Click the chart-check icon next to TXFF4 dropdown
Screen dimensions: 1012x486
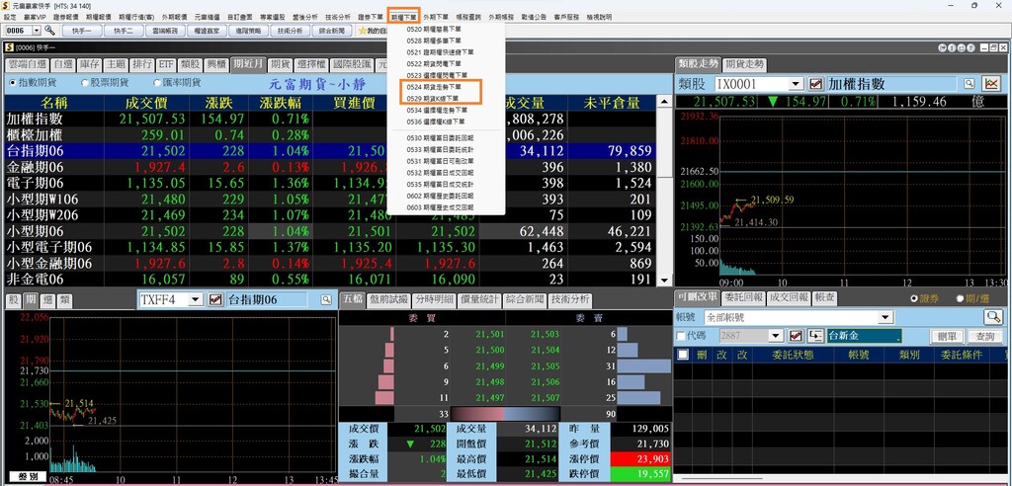(x=215, y=299)
